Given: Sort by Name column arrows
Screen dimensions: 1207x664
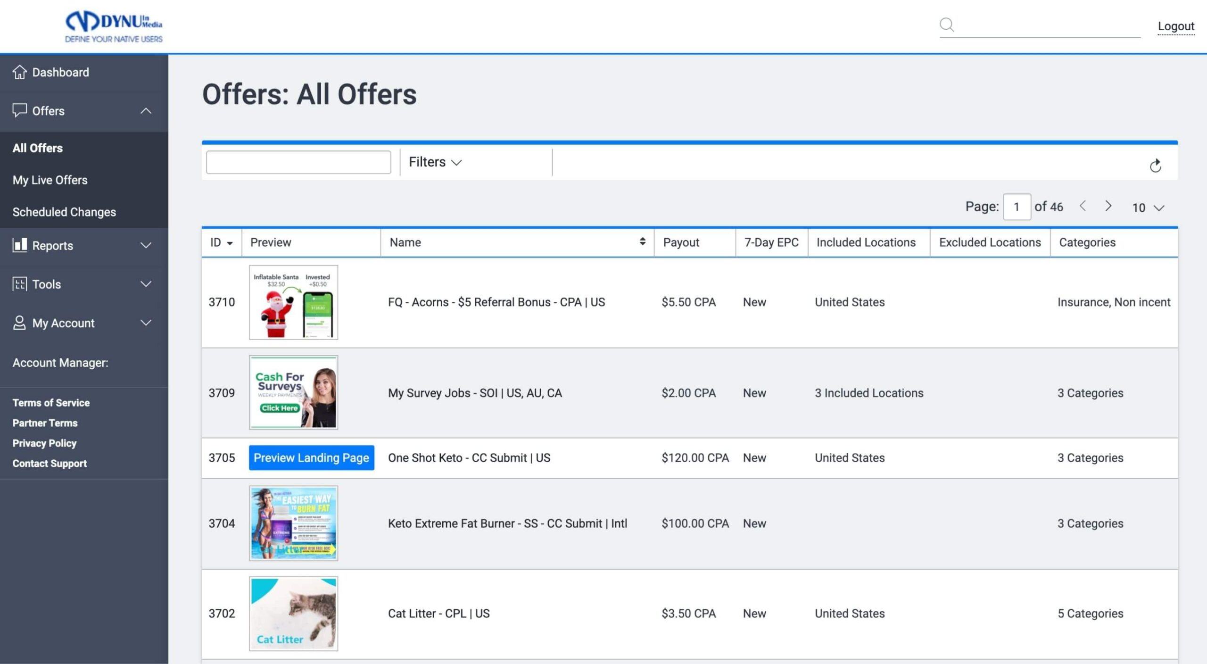Looking at the screenshot, I should pyautogui.click(x=642, y=241).
